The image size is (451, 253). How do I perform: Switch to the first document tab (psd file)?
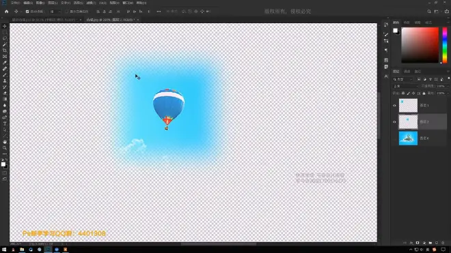[44, 20]
